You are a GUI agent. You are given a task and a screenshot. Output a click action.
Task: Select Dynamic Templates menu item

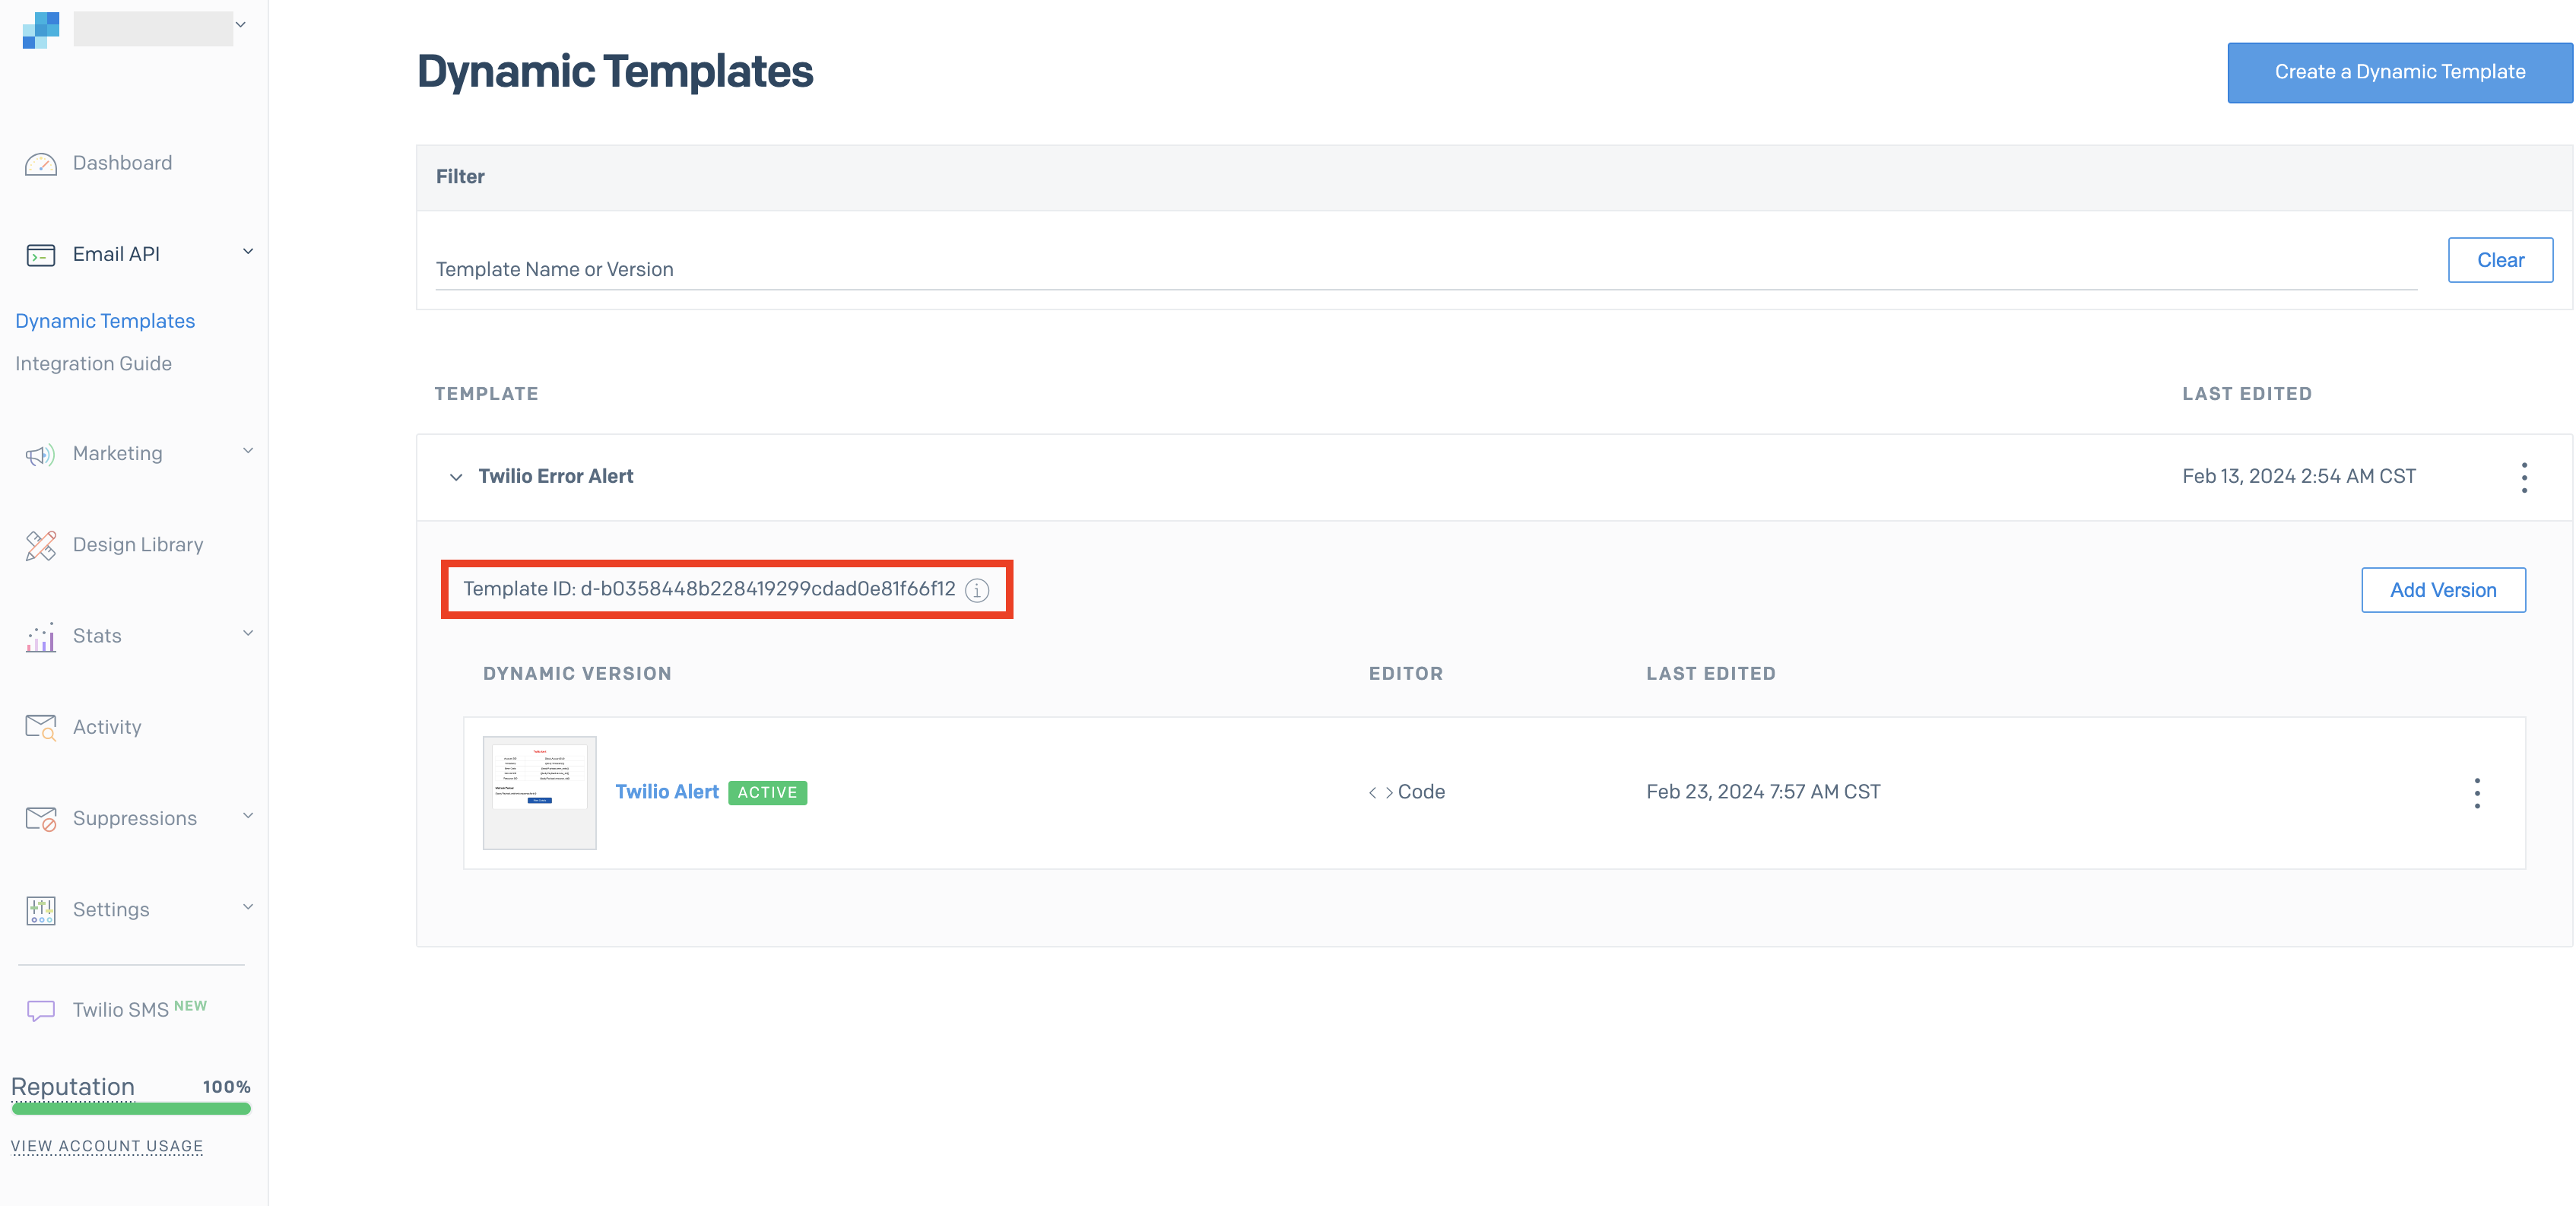coord(105,320)
